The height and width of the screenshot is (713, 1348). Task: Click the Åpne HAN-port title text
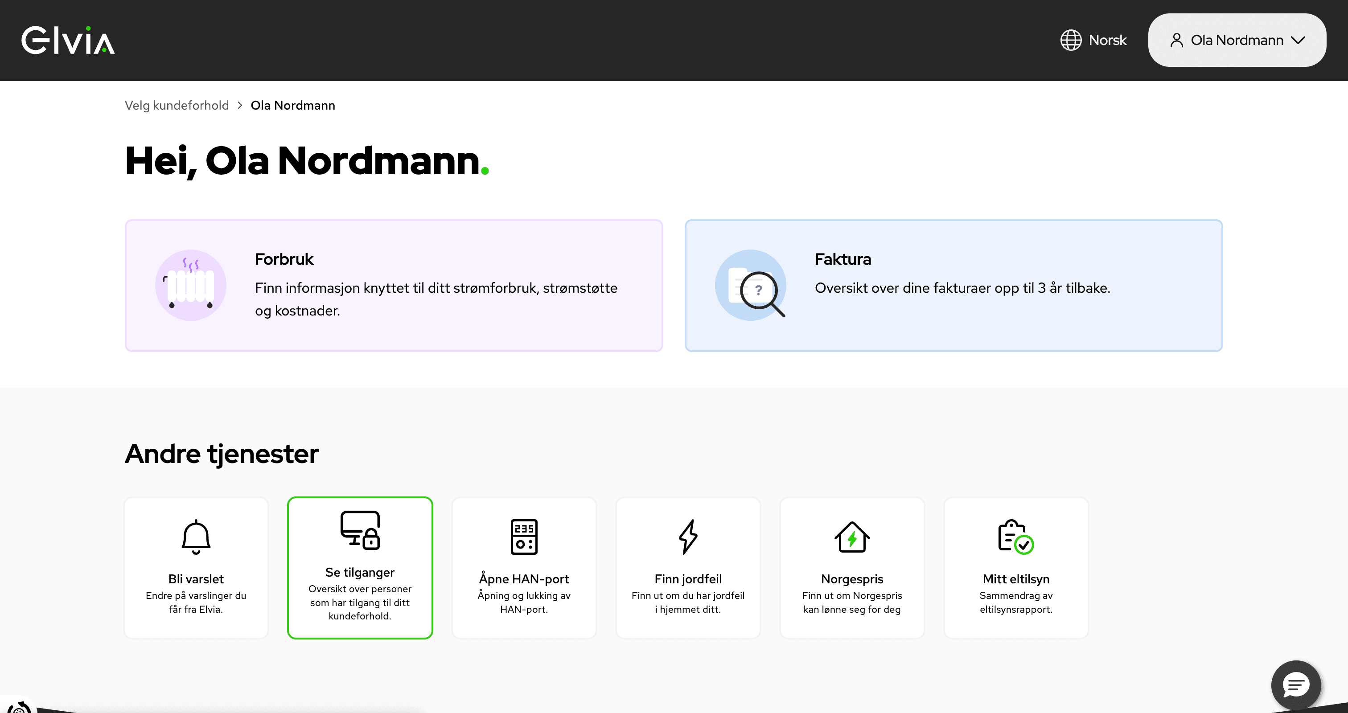(x=524, y=578)
